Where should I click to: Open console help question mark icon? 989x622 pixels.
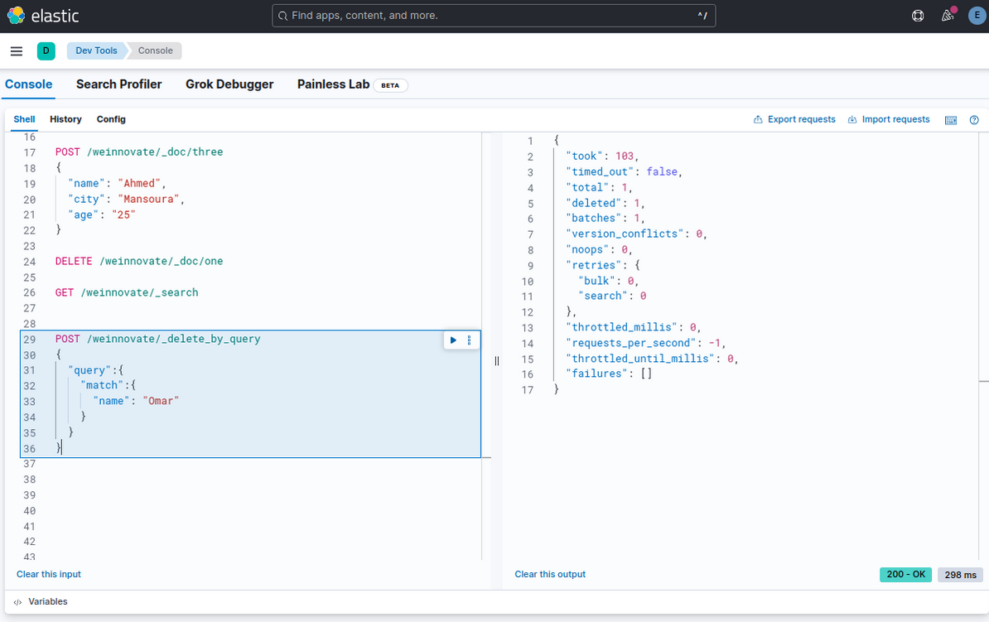tap(974, 120)
